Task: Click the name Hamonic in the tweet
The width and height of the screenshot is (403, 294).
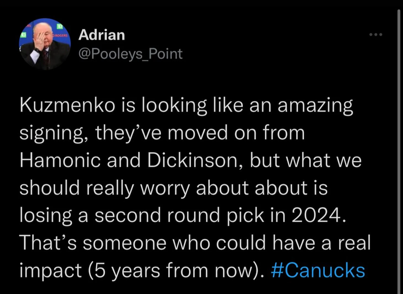Action: click(60, 160)
